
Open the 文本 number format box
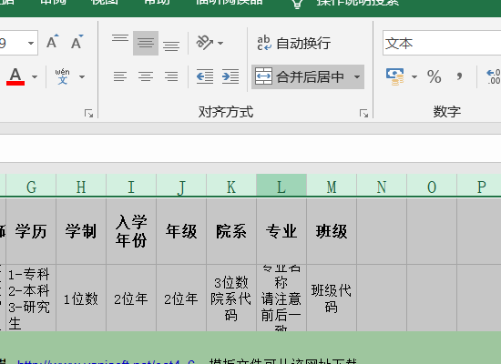click(442, 43)
